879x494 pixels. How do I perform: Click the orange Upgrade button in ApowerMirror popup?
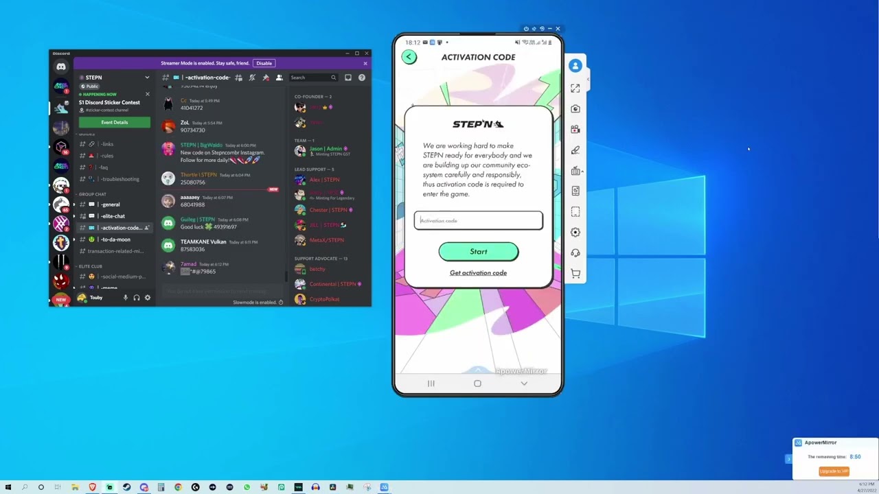834,471
